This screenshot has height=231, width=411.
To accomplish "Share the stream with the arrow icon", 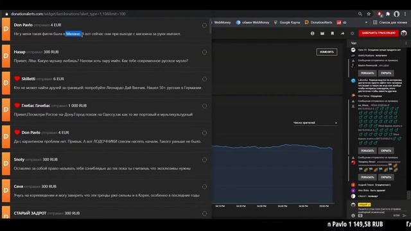I will [x=342, y=33].
